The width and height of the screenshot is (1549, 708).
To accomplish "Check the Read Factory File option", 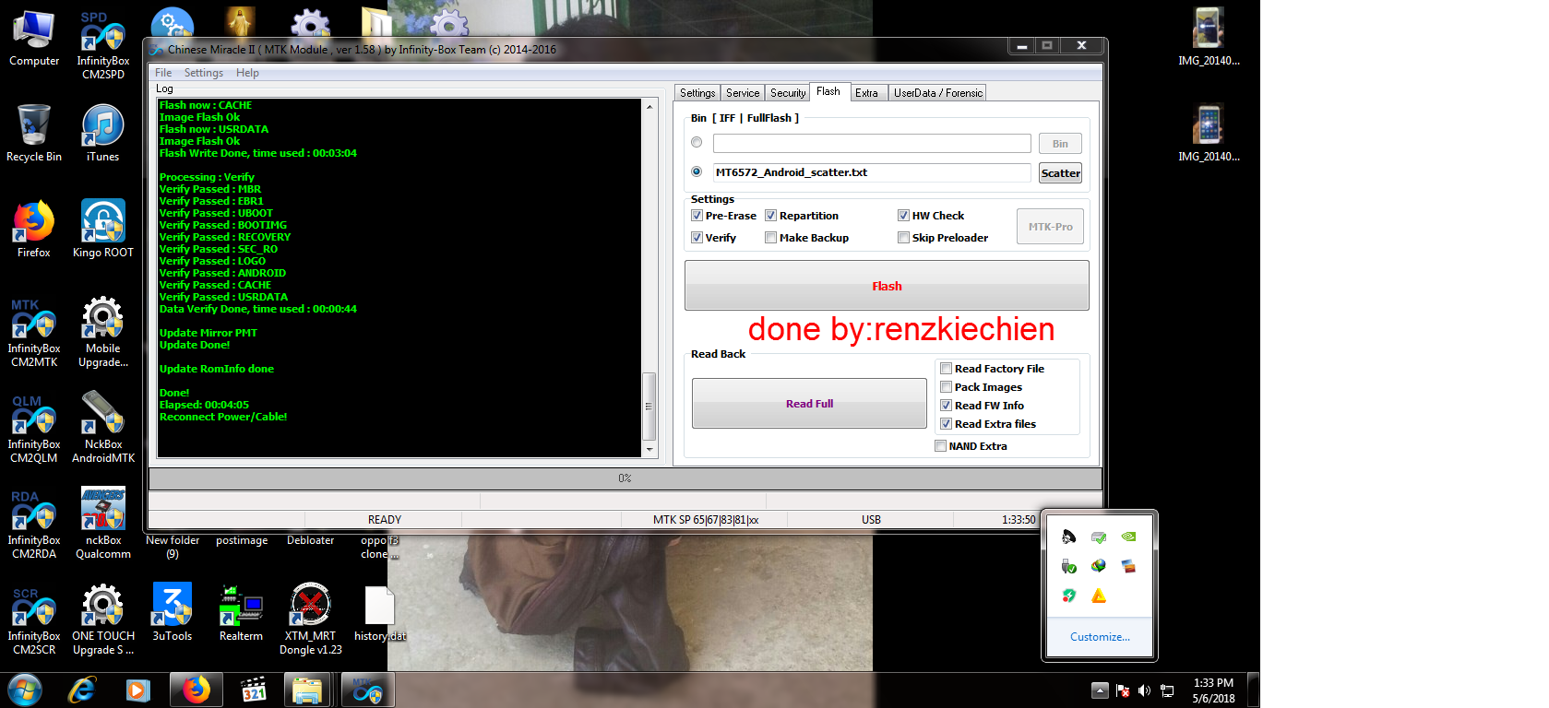I will pyautogui.click(x=947, y=369).
